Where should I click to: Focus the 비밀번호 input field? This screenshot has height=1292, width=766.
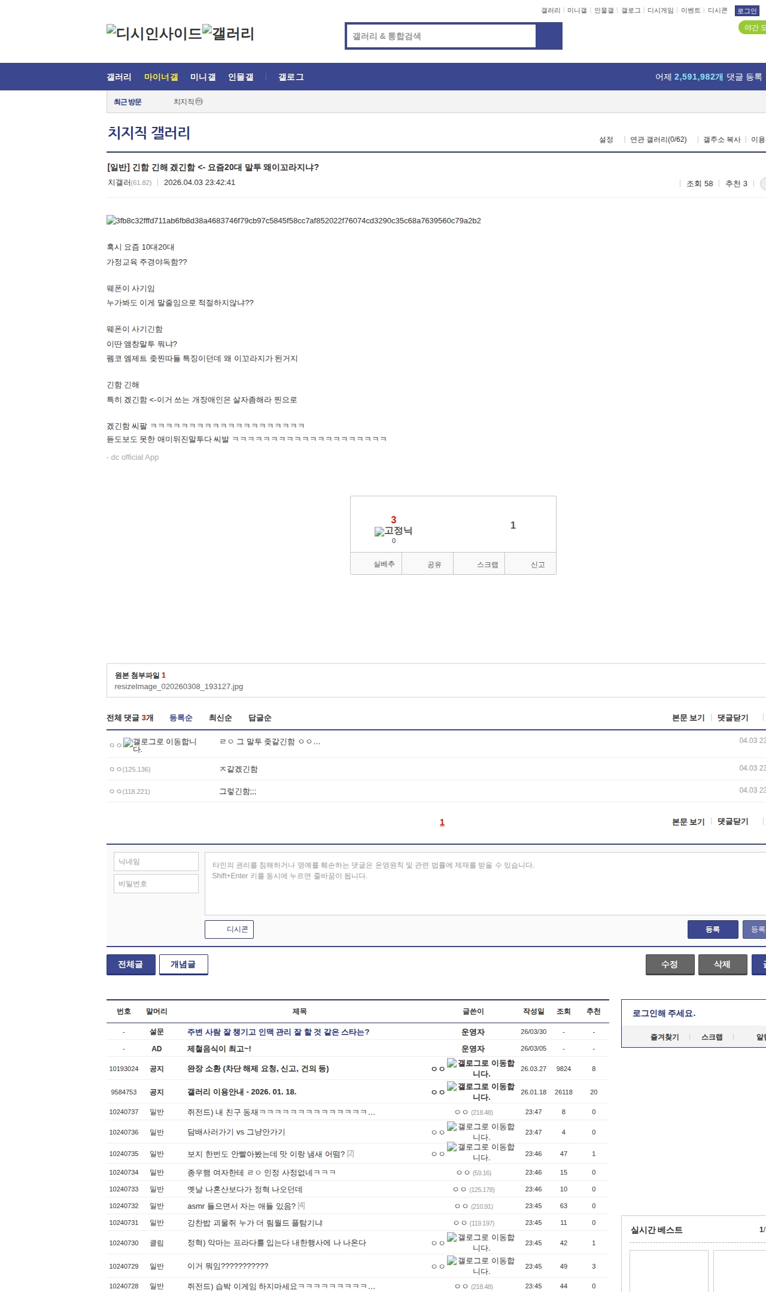click(x=156, y=884)
